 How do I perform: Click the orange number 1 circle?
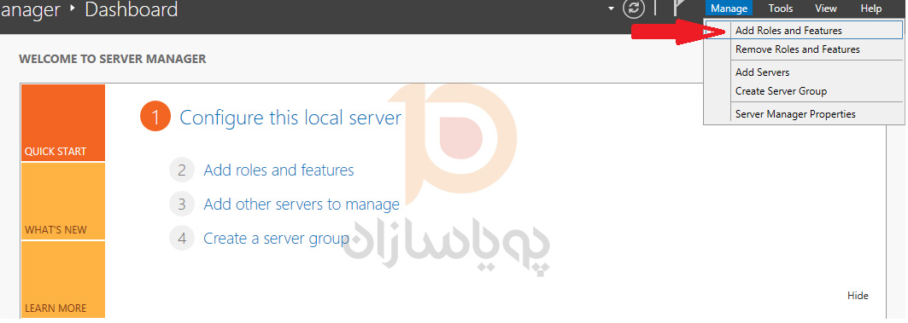[x=155, y=117]
